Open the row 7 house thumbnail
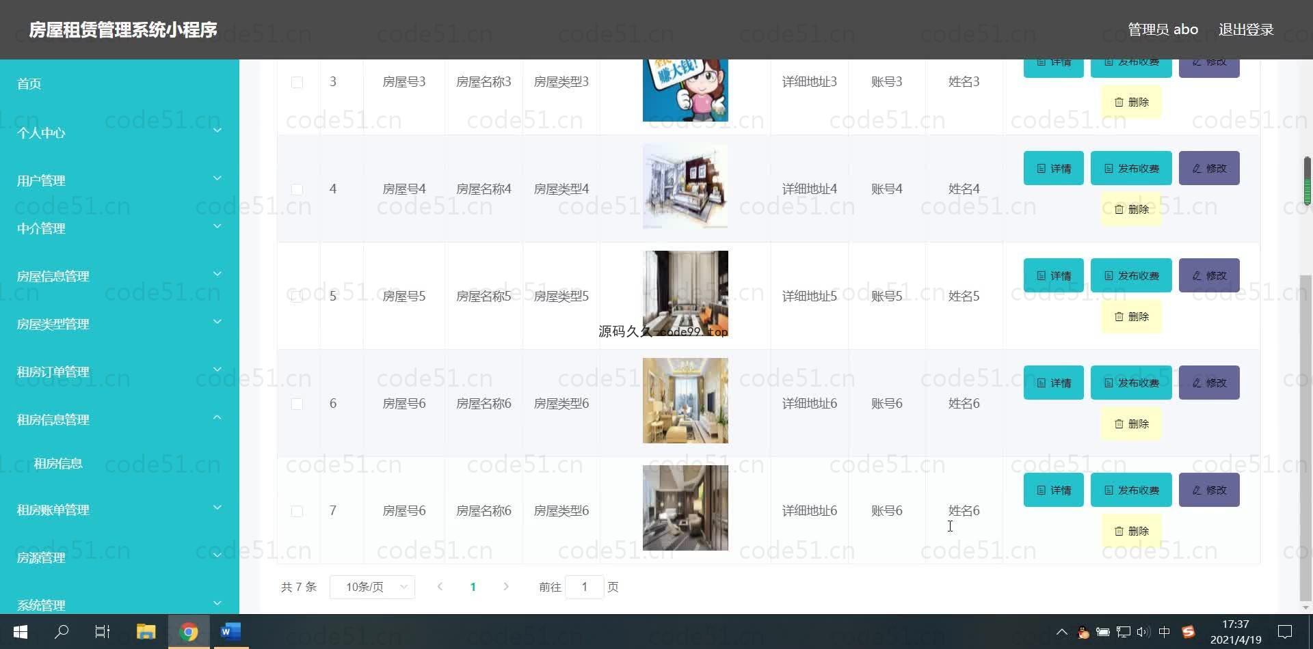The image size is (1313, 649). coord(685,508)
